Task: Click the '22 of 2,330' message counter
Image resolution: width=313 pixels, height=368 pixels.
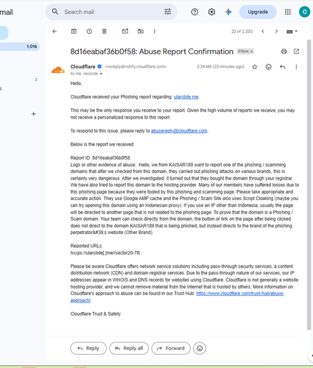Action: (x=242, y=32)
